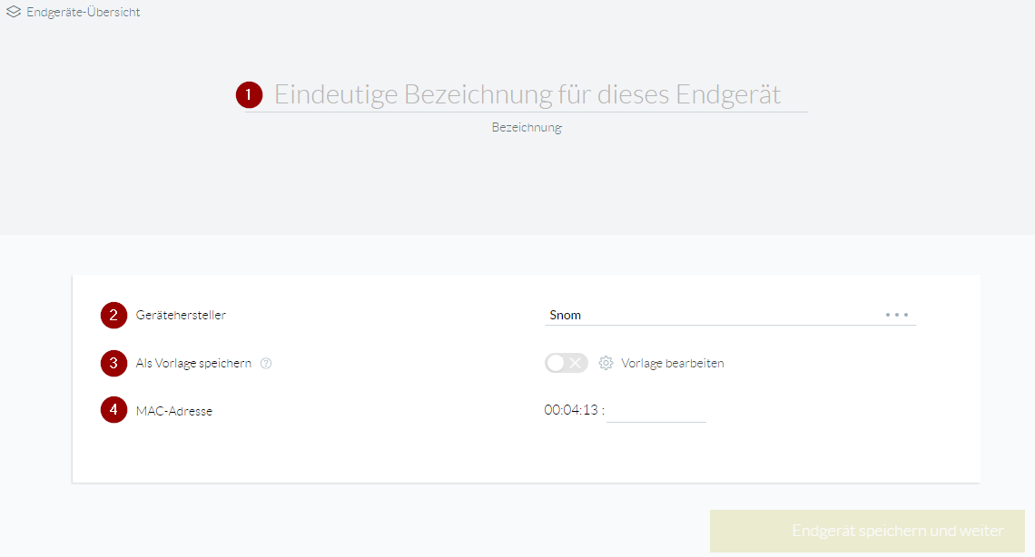Click the Endgerät speichern und weiter button
This screenshot has height=557, width=1035.
(867, 531)
